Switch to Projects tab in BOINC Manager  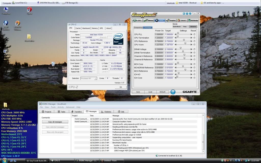(x=47, y=112)
